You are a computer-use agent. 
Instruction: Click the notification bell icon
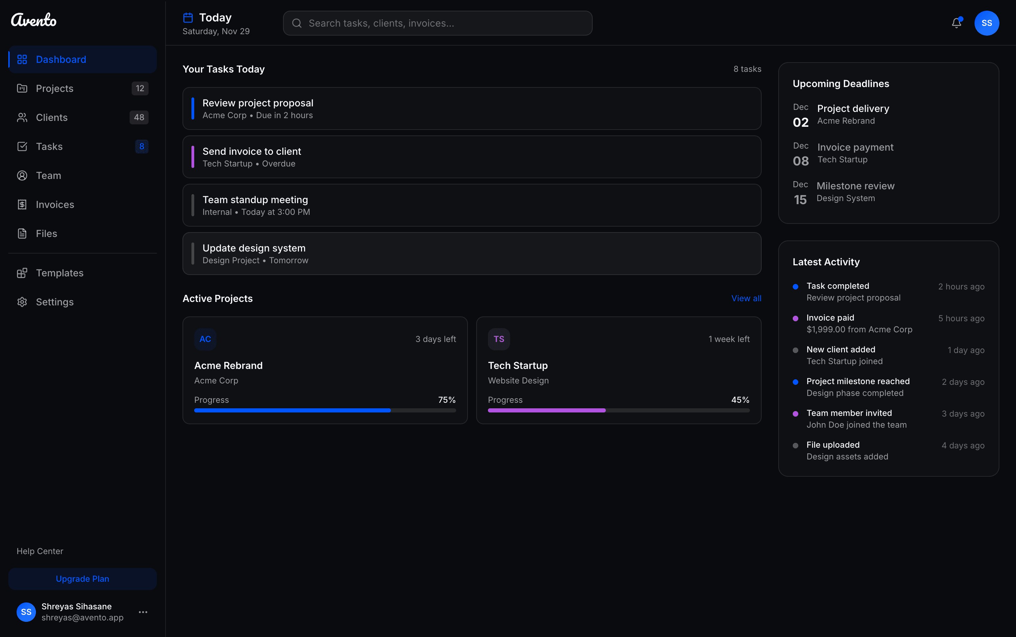click(957, 23)
